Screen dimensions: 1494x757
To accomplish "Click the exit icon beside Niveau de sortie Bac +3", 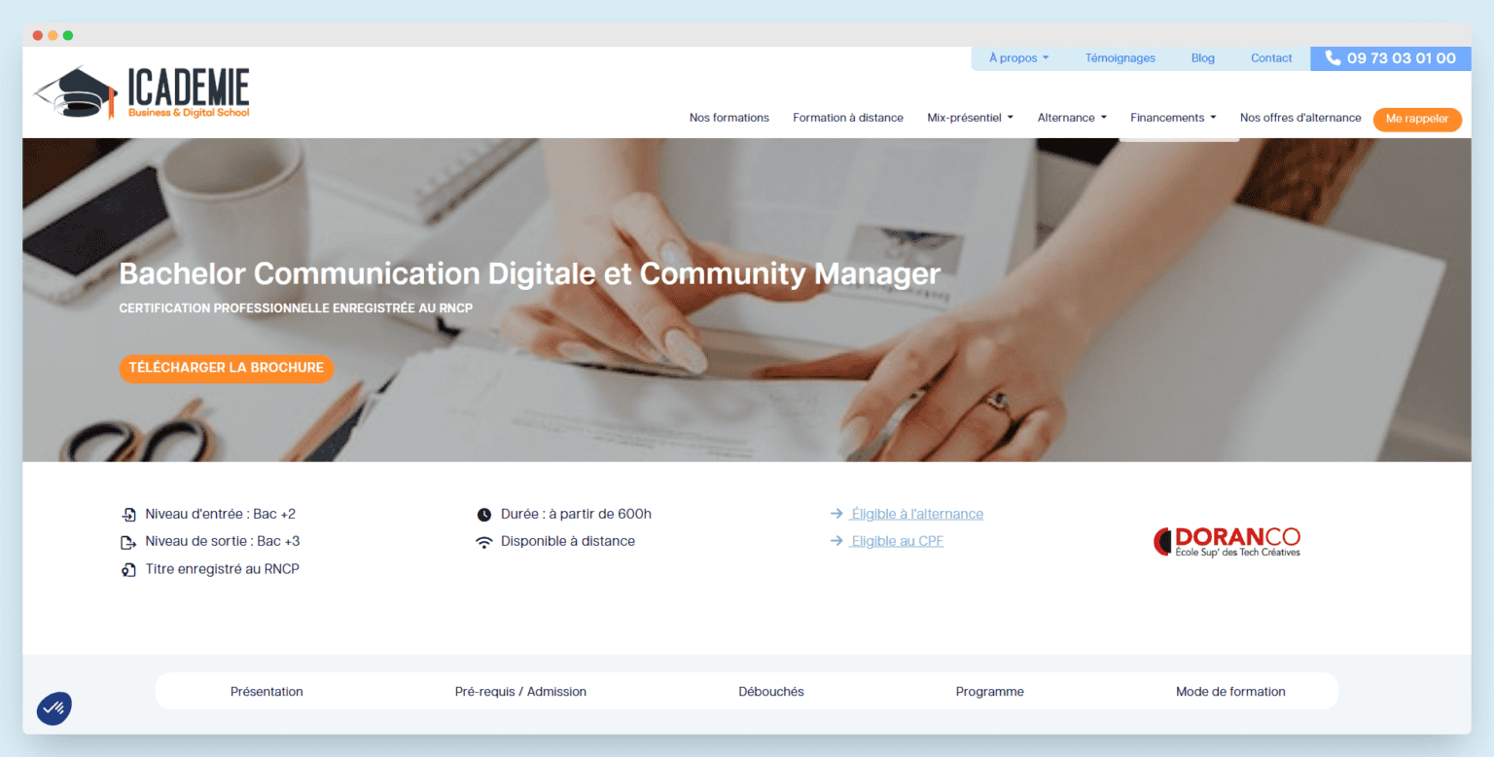I will 129,541.
